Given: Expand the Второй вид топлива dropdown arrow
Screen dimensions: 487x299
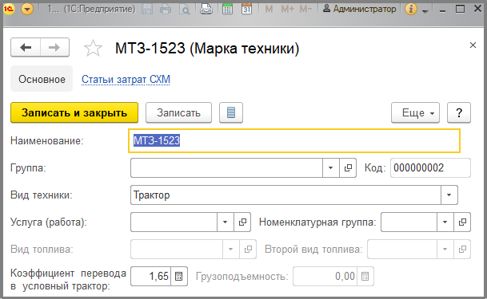Looking at the screenshot, I should tap(445, 249).
